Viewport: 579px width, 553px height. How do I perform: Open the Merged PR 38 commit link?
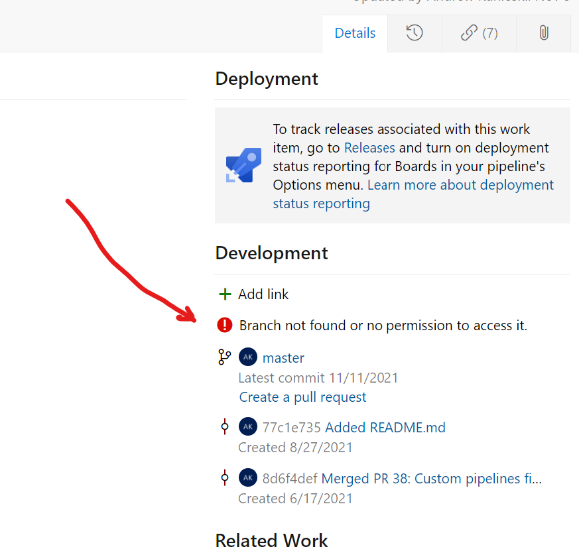click(x=431, y=479)
